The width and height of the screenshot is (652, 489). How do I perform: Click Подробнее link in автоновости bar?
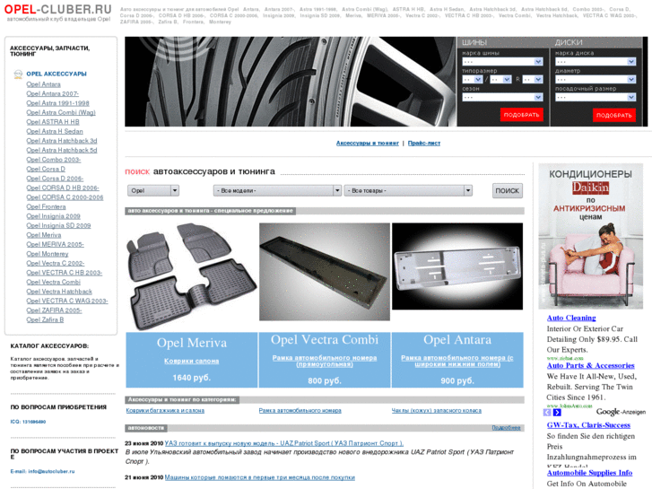[506, 428]
